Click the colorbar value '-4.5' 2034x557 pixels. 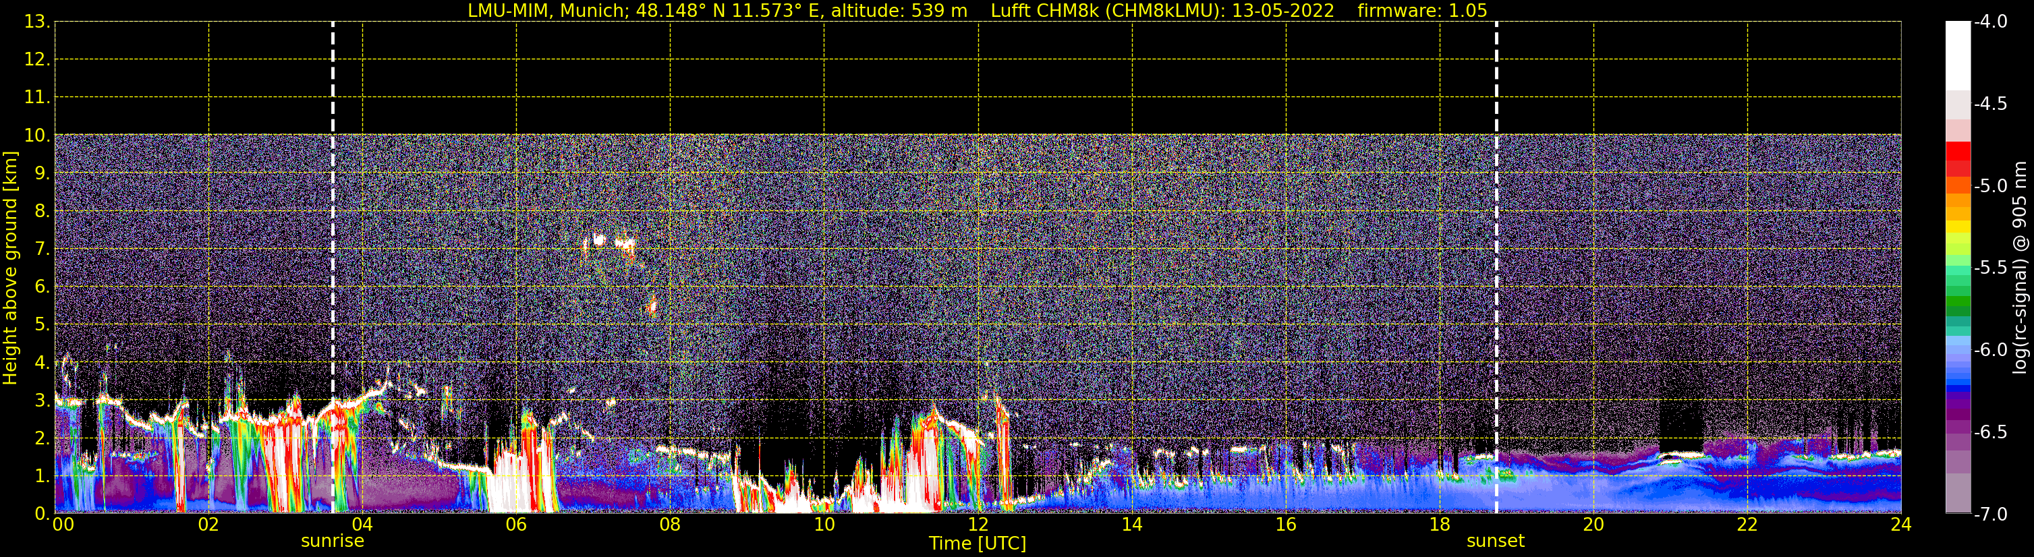tap(1991, 104)
